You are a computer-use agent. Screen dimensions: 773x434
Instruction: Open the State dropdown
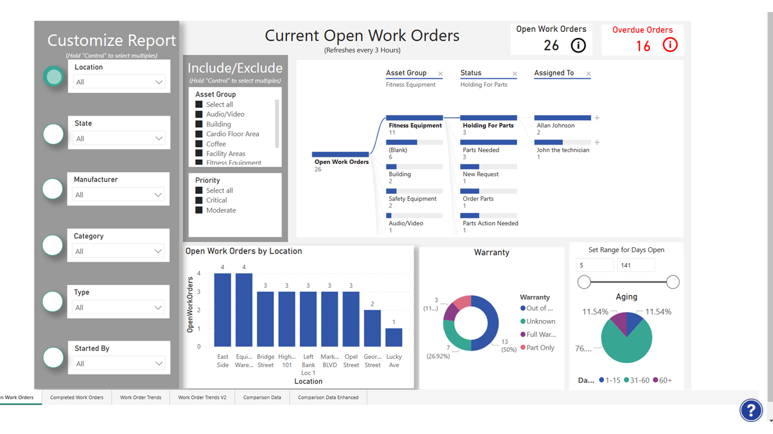(x=119, y=139)
